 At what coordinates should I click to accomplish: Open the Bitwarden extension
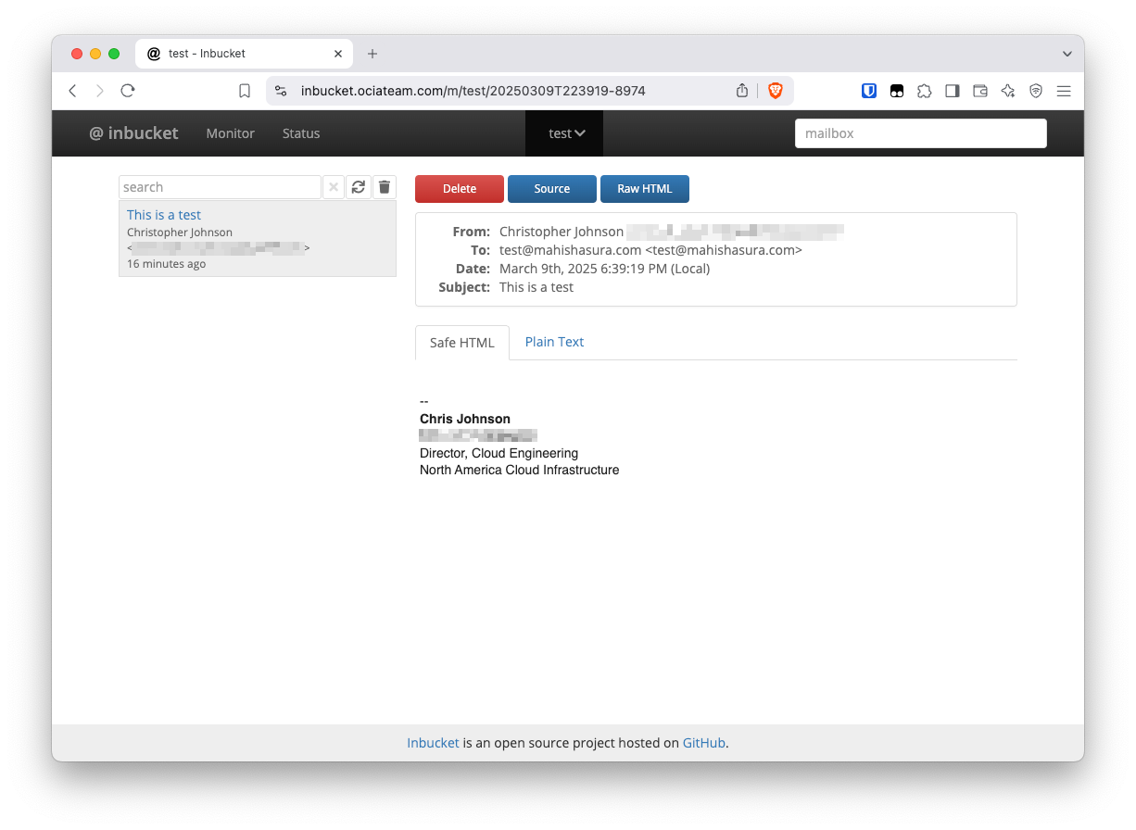pyautogui.click(x=868, y=90)
